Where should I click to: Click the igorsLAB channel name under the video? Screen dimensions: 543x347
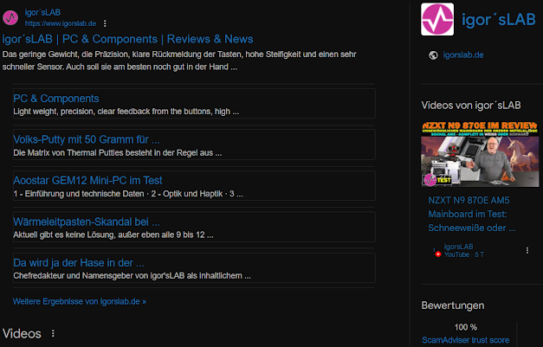[x=458, y=247]
